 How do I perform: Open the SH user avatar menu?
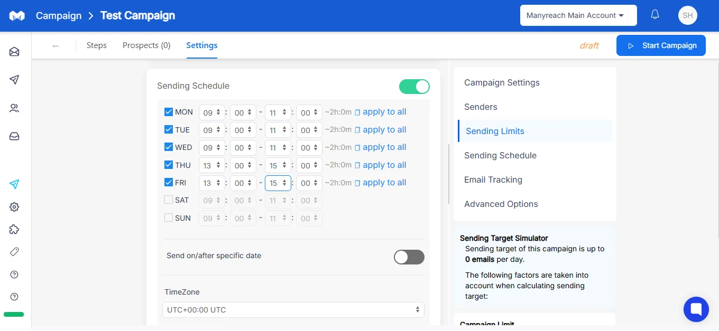pyautogui.click(x=688, y=15)
